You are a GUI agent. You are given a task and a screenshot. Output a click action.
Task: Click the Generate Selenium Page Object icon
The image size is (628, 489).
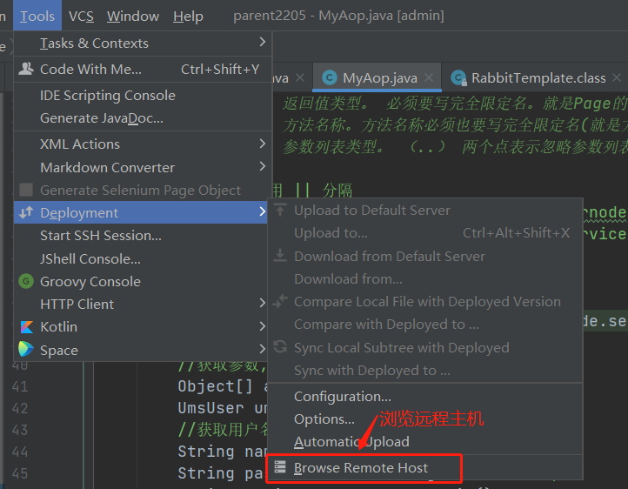coord(26,190)
